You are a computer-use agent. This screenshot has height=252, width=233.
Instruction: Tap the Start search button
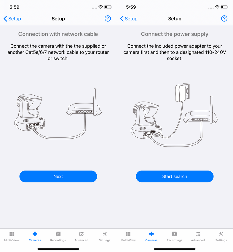(x=175, y=176)
